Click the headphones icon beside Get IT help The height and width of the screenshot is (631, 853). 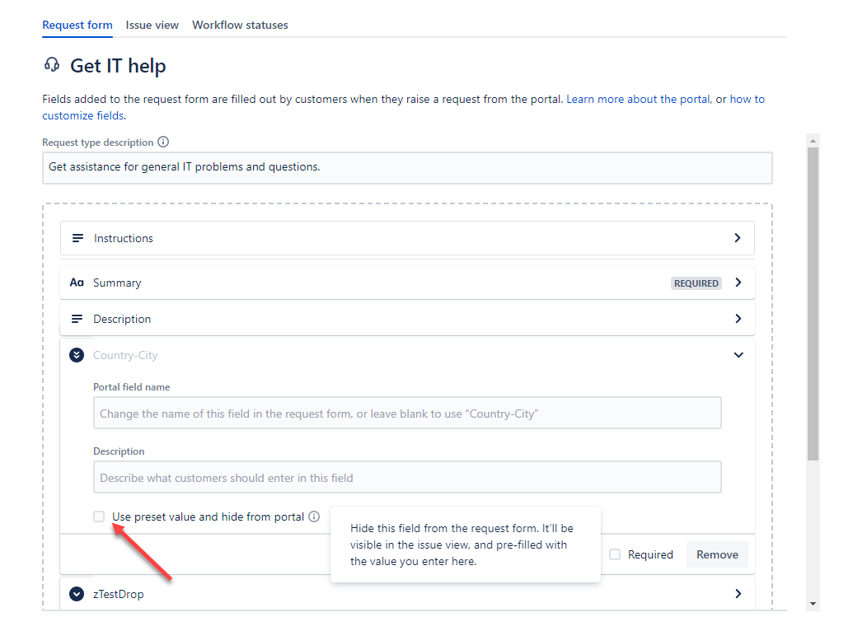point(51,65)
